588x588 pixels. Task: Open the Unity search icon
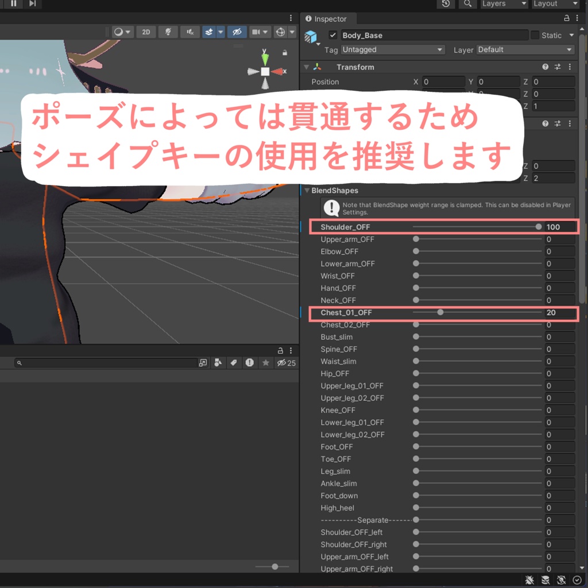[467, 4]
